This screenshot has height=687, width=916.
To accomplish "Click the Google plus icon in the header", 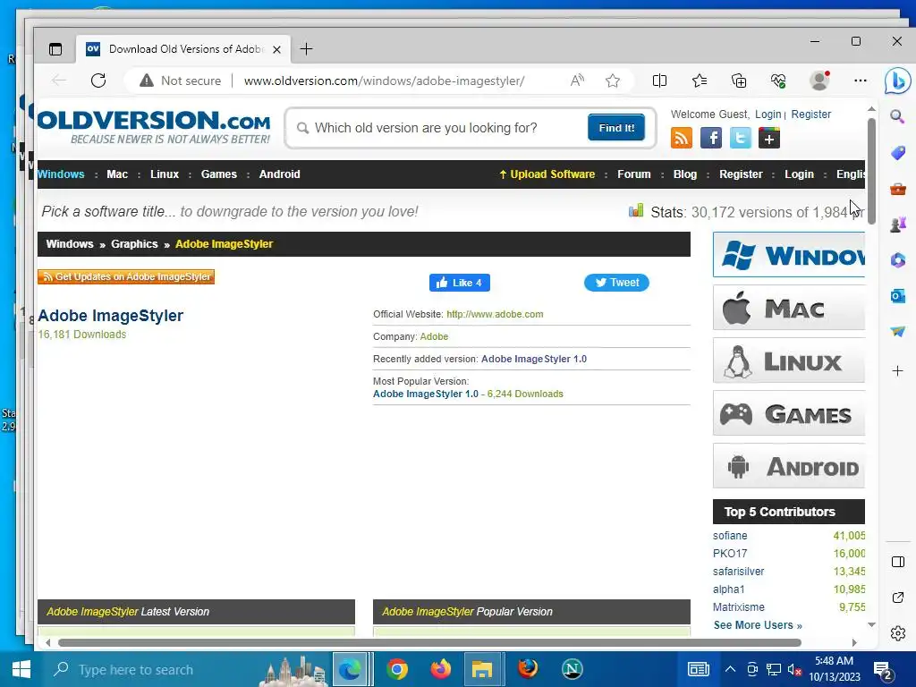I will (x=769, y=139).
